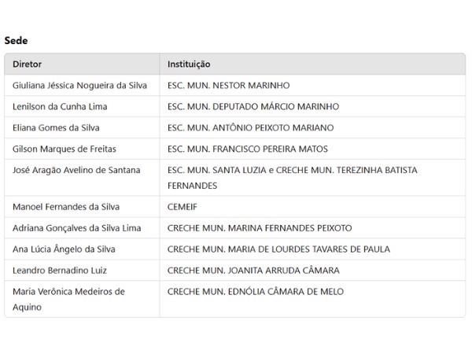Click José Aragão Avelino de Santana
This screenshot has height=354, width=472.
coord(76,170)
